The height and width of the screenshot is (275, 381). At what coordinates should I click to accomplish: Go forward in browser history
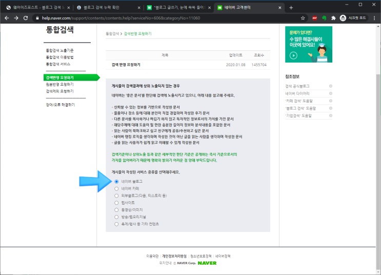click(x=16, y=18)
